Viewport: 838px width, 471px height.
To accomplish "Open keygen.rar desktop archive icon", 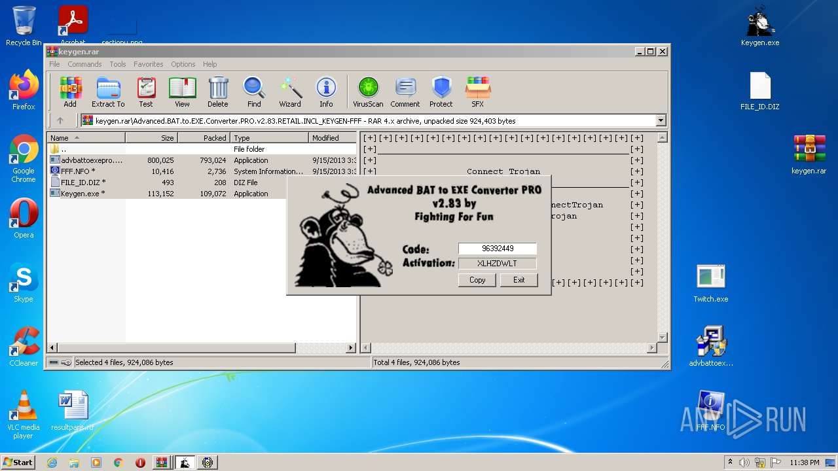I will (809, 154).
